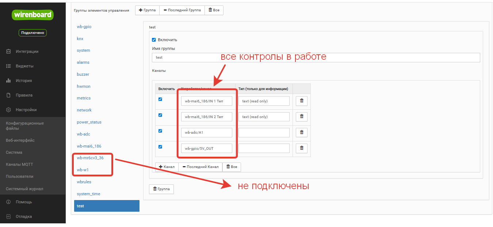Expand the Помощь menu
493x227 pixels.
24,202
